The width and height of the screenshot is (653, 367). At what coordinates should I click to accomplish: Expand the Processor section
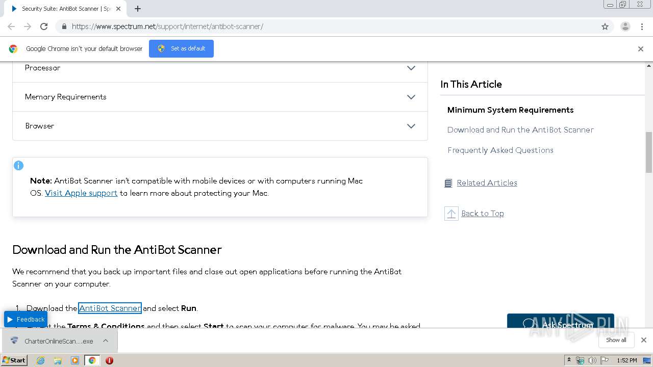click(x=220, y=68)
